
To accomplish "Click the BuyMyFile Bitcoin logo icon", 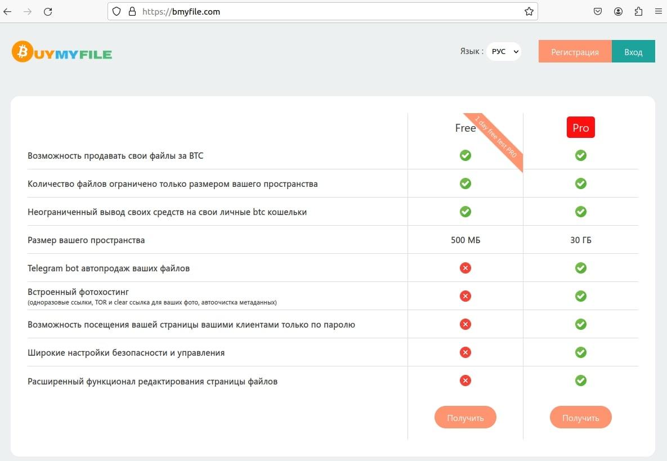I will 21,52.
